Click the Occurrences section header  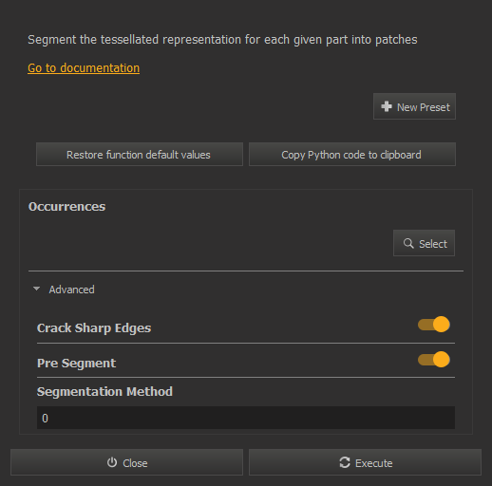(x=66, y=207)
